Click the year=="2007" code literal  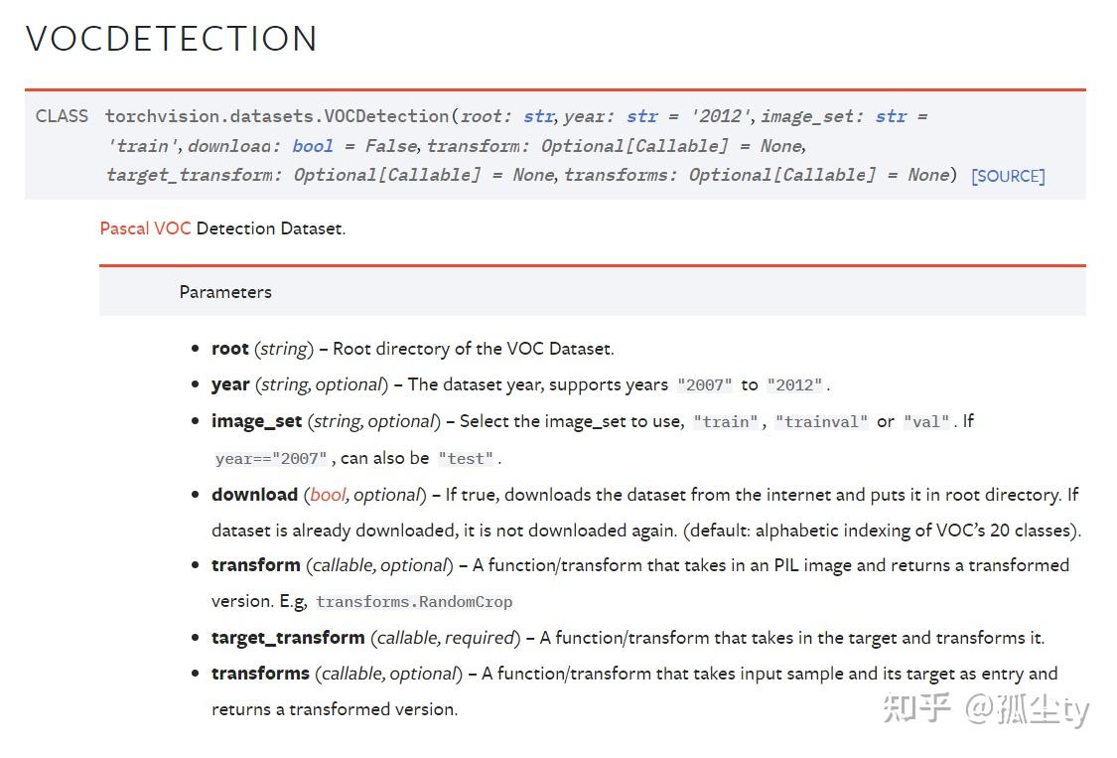click(271, 459)
